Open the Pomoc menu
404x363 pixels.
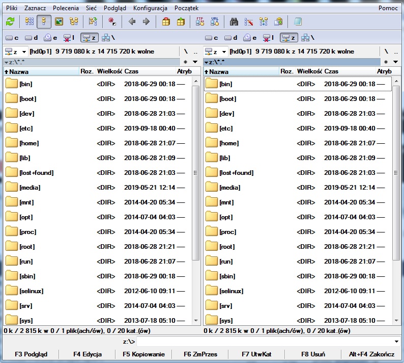388,8
